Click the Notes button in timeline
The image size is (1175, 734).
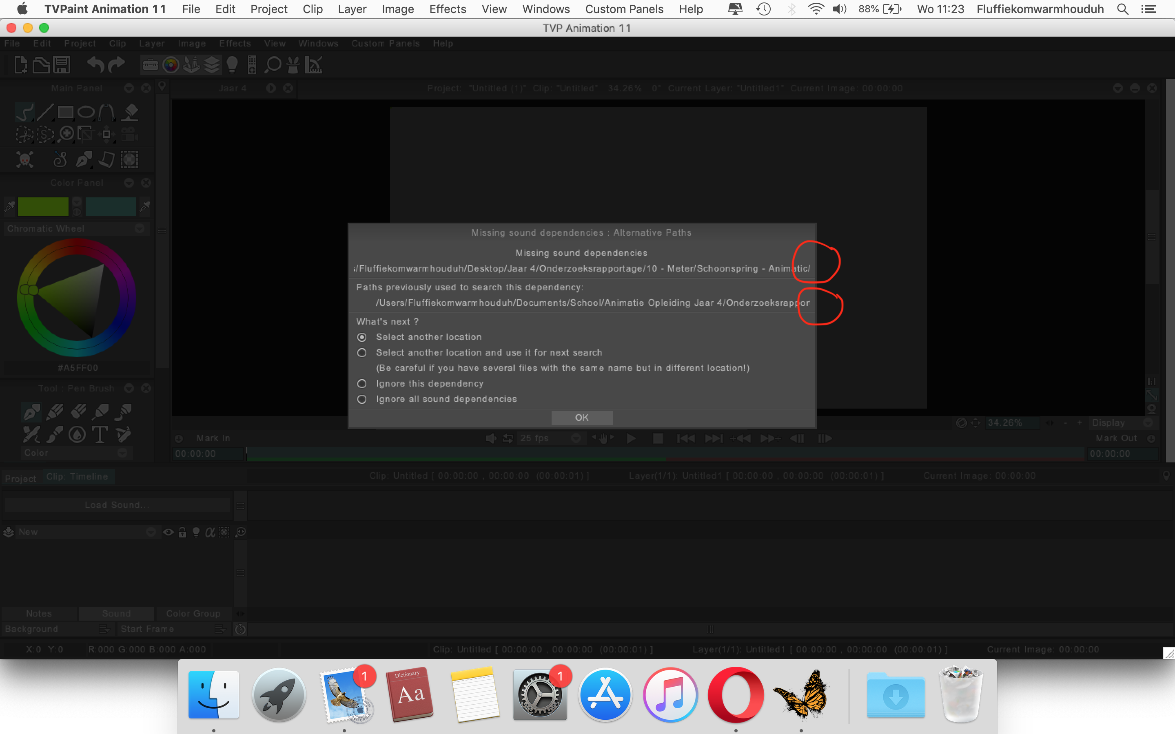pyautogui.click(x=39, y=613)
